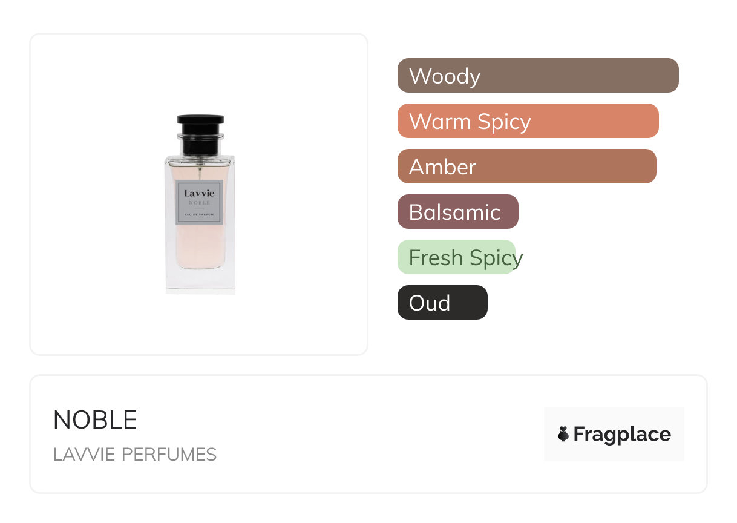737x523 pixels.
Task: Choose the Balsamic accord bar
Action: pos(457,212)
